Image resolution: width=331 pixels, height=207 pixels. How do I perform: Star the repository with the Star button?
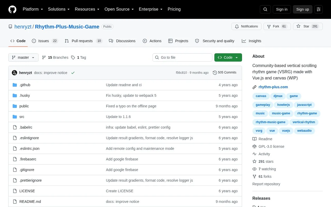click(308, 26)
